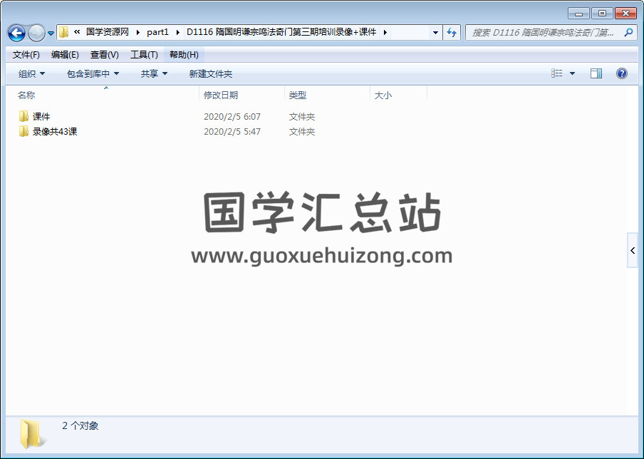Select the 课件 folder name
This screenshot has height=459, width=644.
pyautogui.click(x=41, y=117)
